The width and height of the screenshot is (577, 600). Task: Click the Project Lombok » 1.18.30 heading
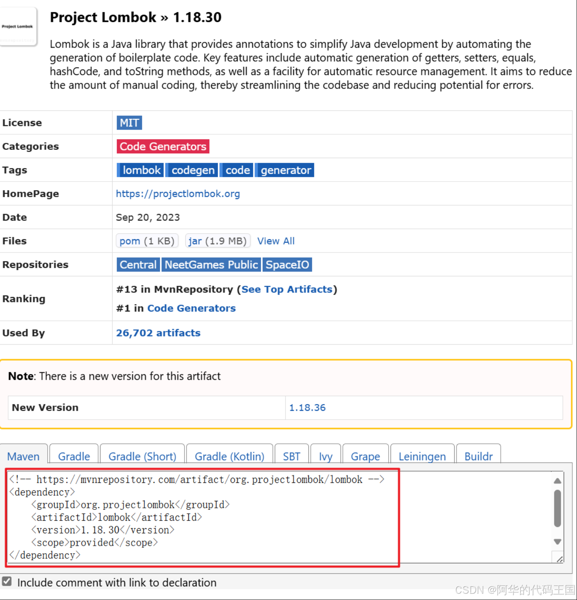click(136, 17)
